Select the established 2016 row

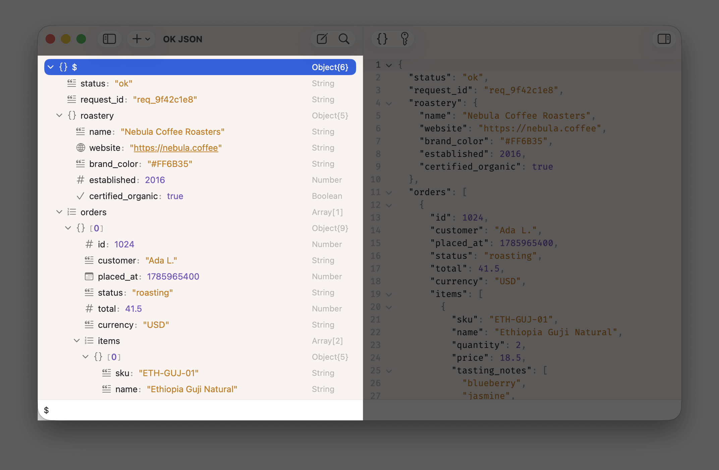pos(200,180)
